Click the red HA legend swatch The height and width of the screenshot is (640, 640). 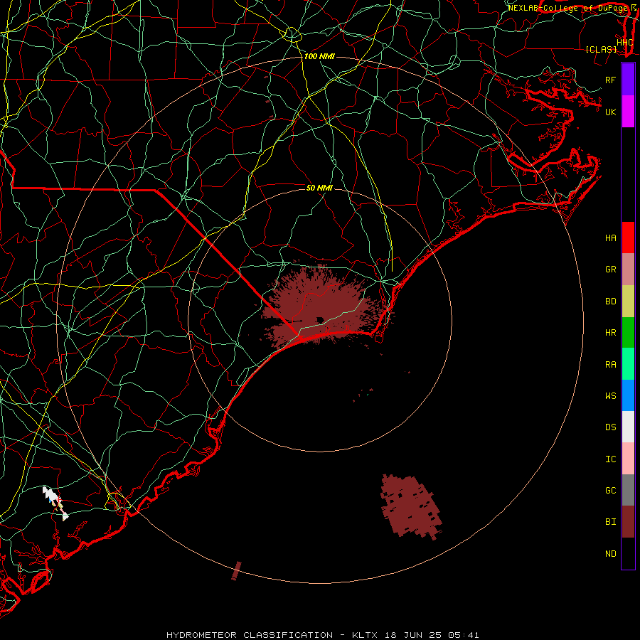[x=628, y=238]
